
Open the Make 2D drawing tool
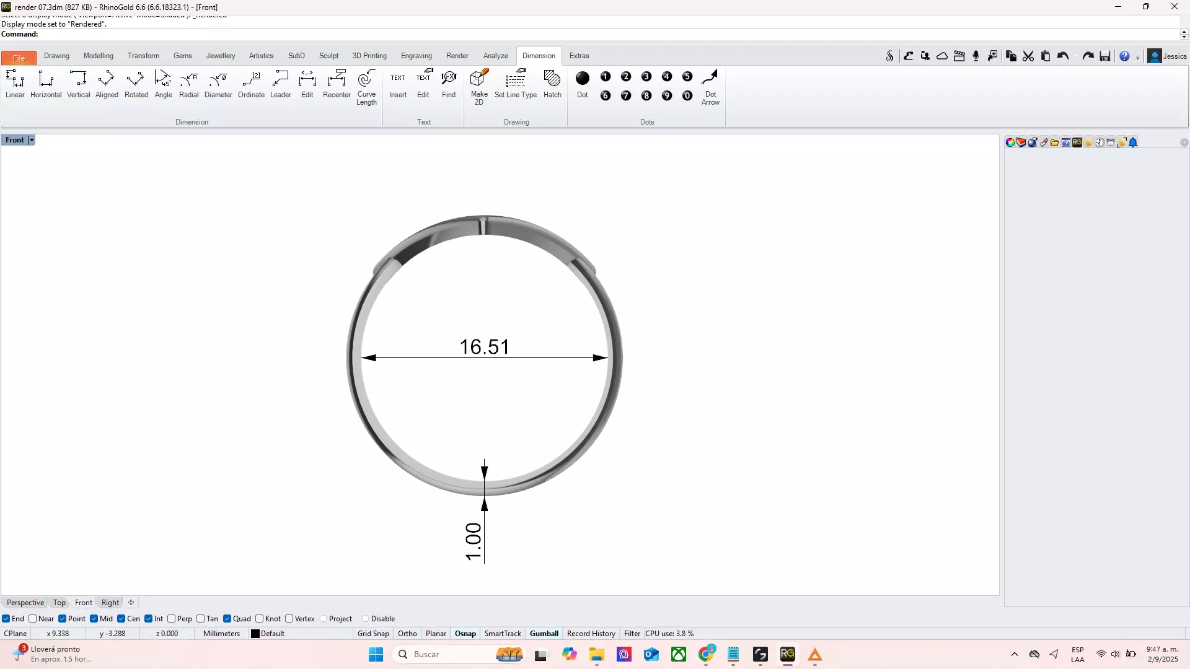pos(479,87)
